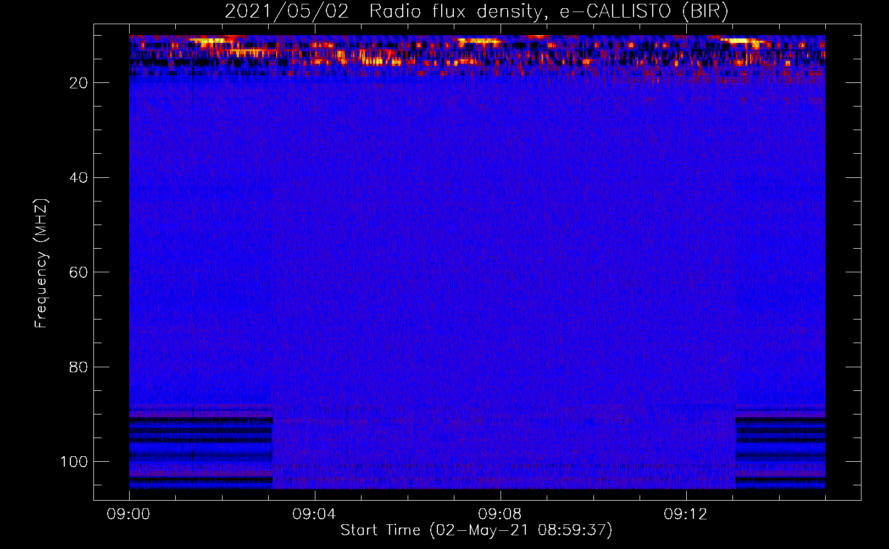
Task: Click the 40 MHz frequency tick label
Action: [79, 178]
